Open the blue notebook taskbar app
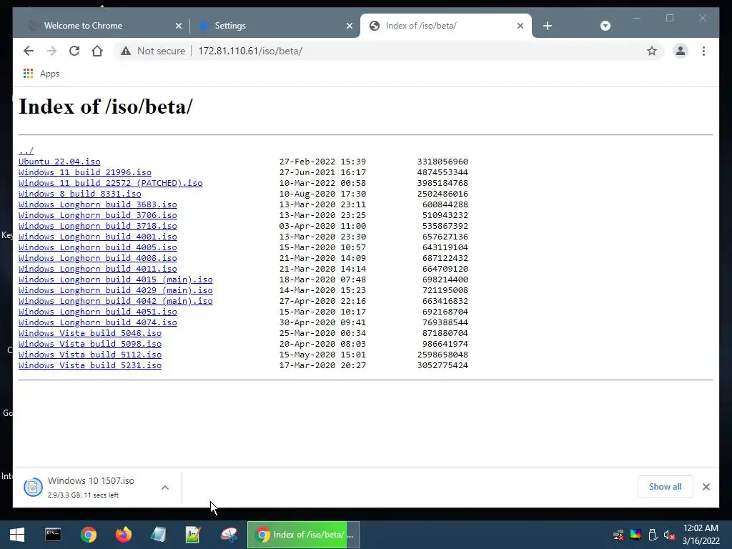The height and width of the screenshot is (549, 732). [x=158, y=535]
